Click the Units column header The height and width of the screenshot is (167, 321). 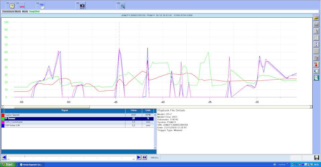tap(148, 110)
